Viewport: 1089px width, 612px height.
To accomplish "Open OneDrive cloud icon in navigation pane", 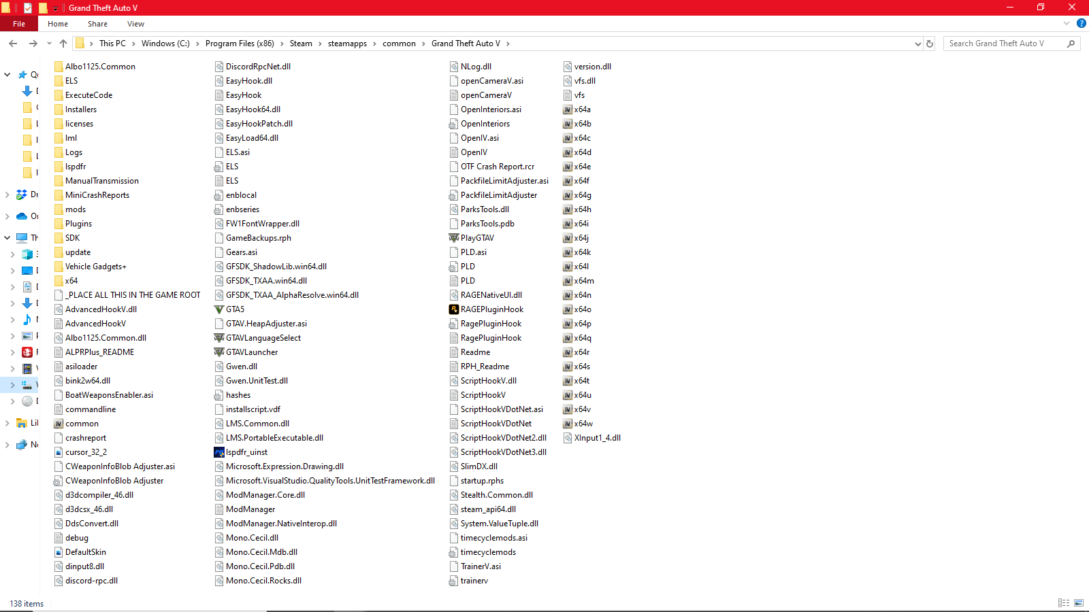I will (22, 216).
